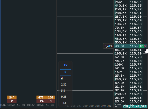
Task: Click price level 115,68
Action: click(x=136, y=98)
